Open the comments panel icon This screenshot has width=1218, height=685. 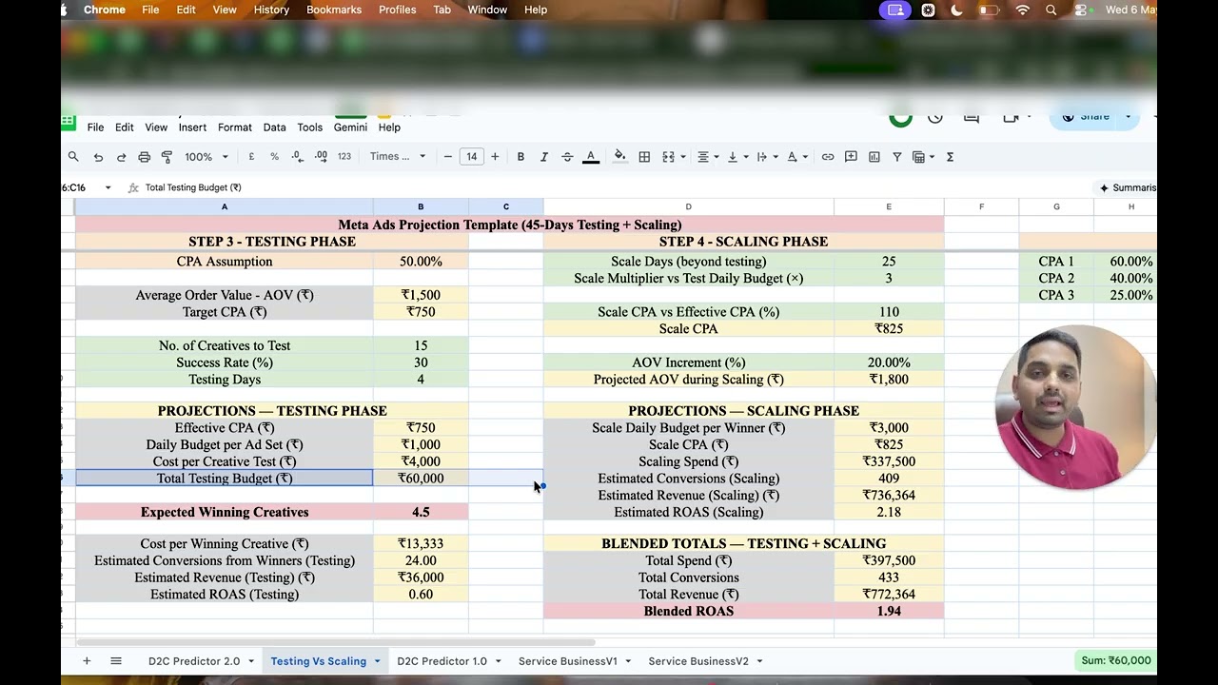click(972, 117)
